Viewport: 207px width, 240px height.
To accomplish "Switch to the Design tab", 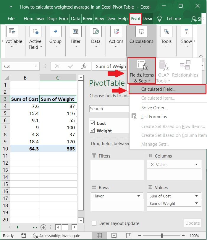I will coord(147,19).
